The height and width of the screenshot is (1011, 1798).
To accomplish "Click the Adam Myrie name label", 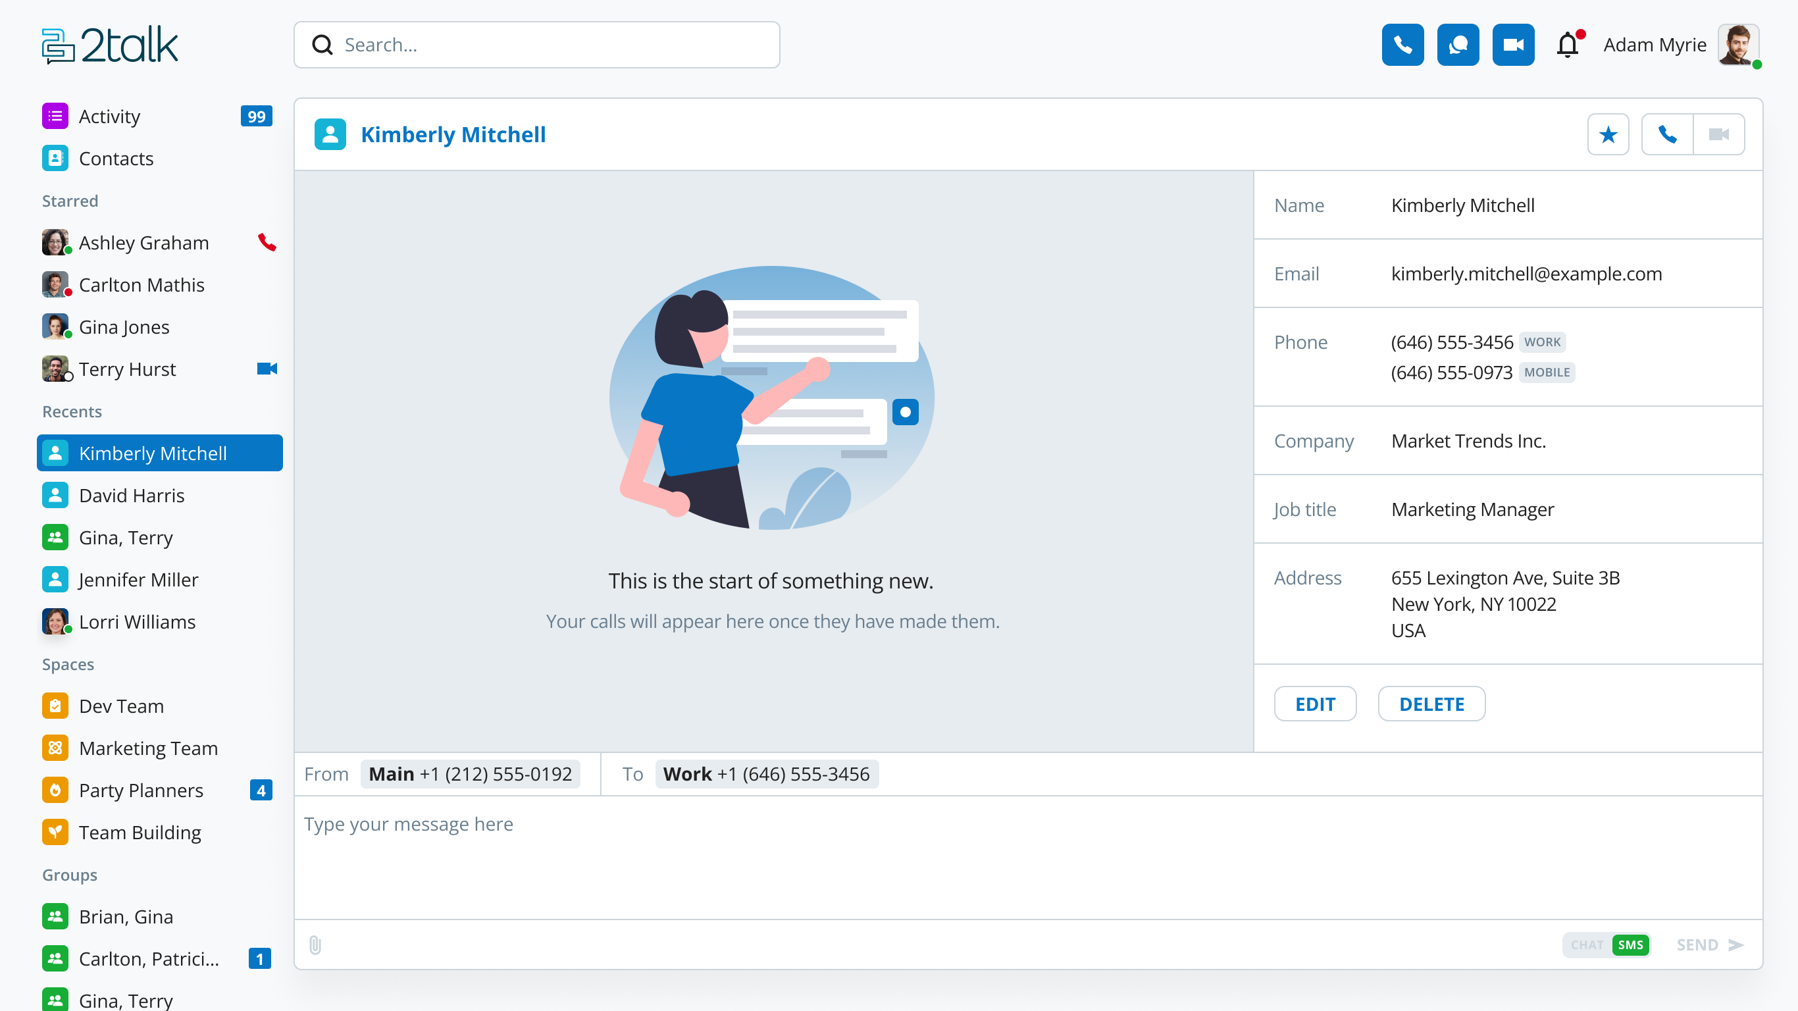I will click(x=1655, y=45).
